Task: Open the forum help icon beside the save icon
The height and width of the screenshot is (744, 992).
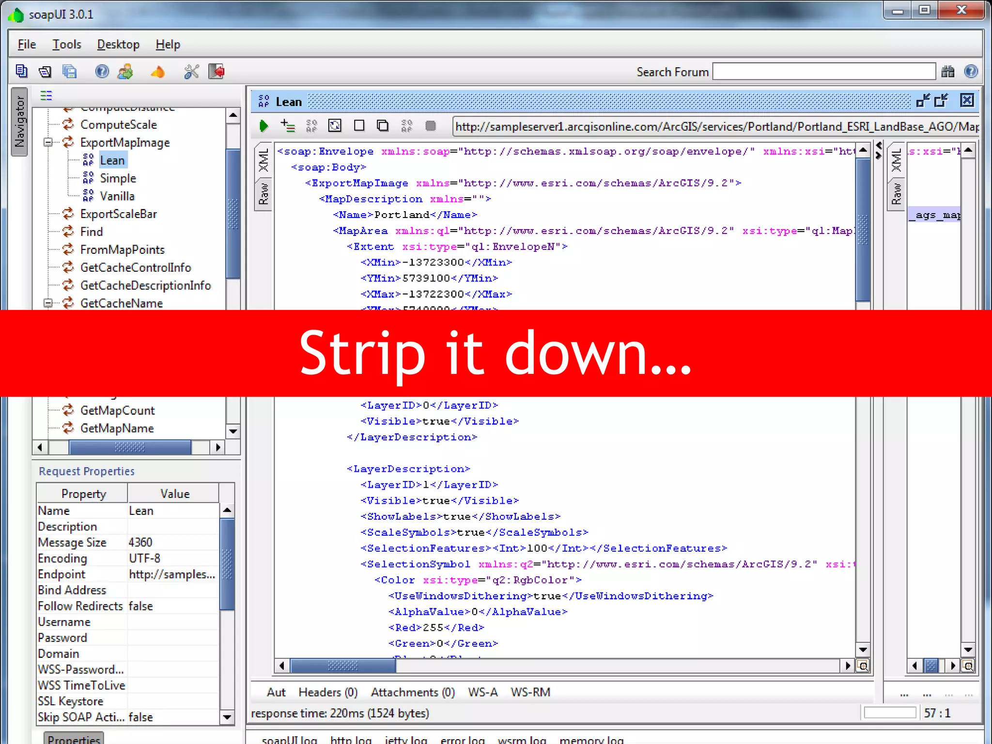Action: pos(102,72)
